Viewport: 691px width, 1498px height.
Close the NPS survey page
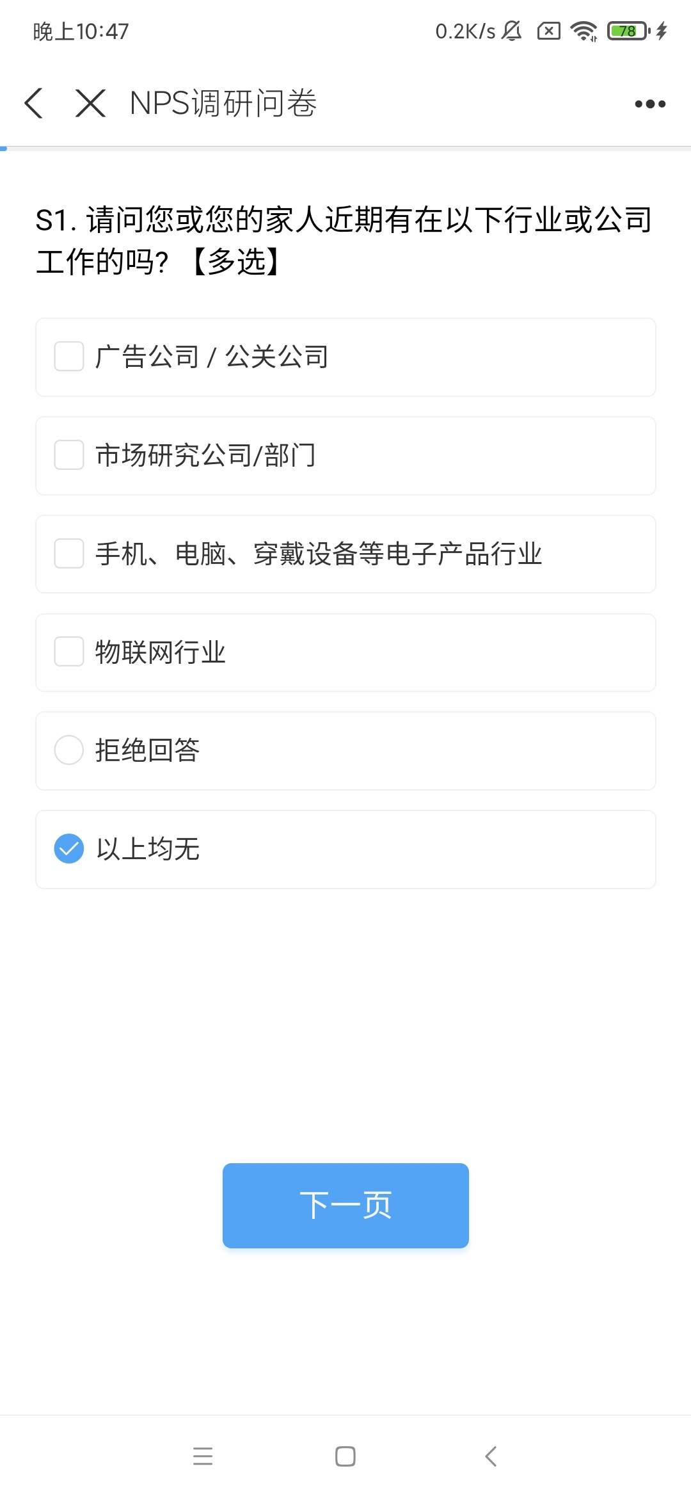click(x=90, y=103)
